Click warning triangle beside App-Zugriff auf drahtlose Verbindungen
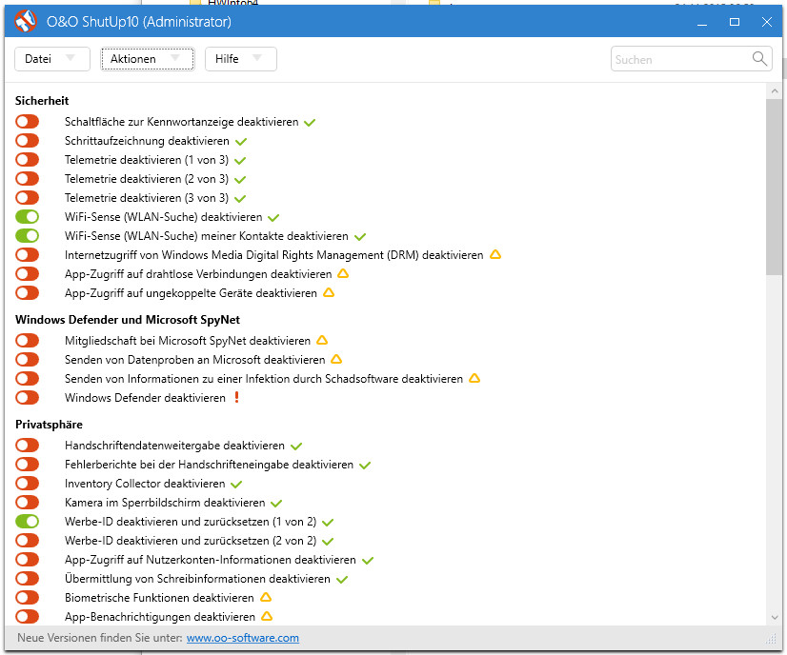Image resolution: width=787 pixels, height=655 pixels. tap(343, 273)
